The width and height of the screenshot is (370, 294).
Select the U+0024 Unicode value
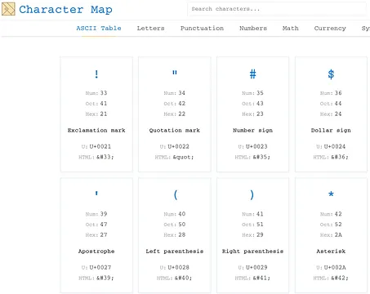335,146
